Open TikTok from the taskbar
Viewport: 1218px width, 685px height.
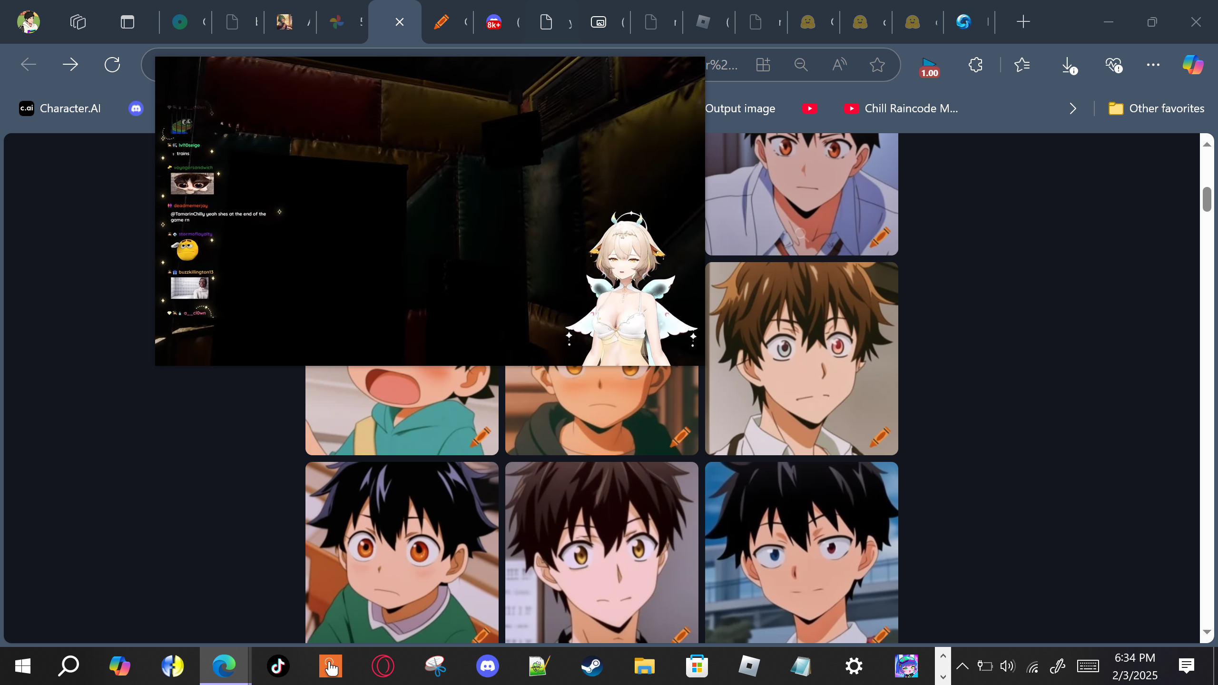[x=278, y=666]
